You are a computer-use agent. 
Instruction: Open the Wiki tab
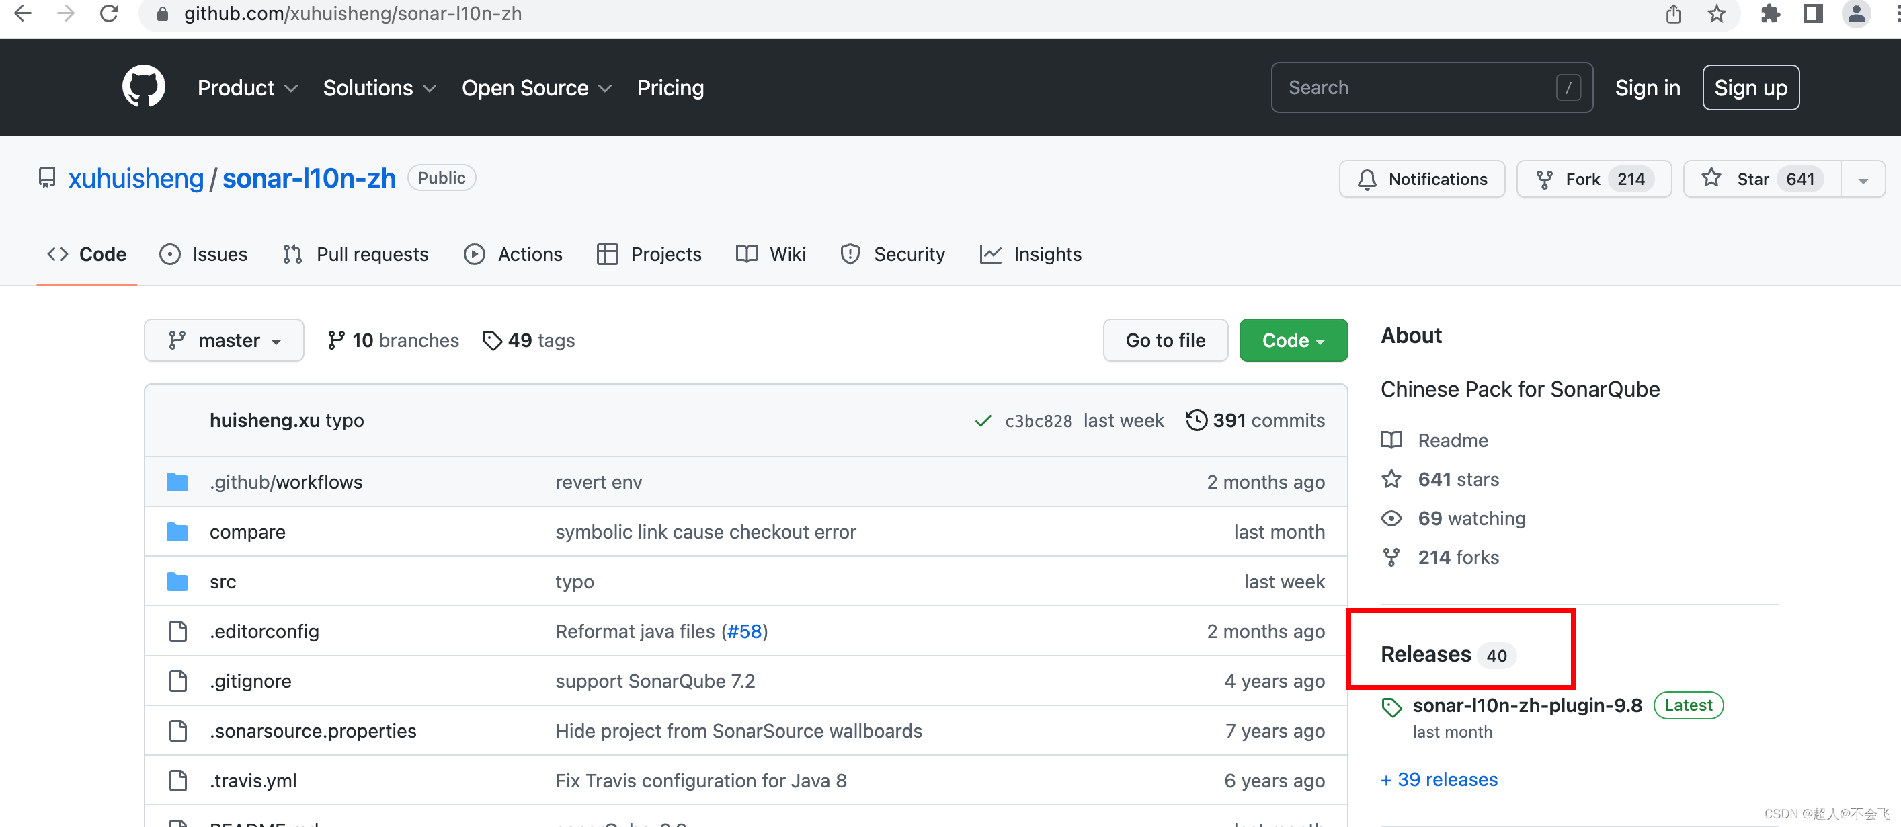pyautogui.click(x=771, y=254)
